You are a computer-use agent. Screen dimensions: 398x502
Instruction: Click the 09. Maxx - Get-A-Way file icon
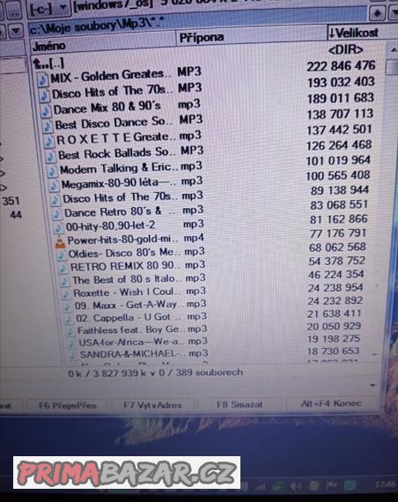pyautogui.click(x=68, y=306)
